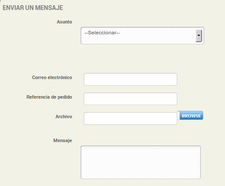Click the Asunto label
The image size is (225, 186).
(x=64, y=22)
